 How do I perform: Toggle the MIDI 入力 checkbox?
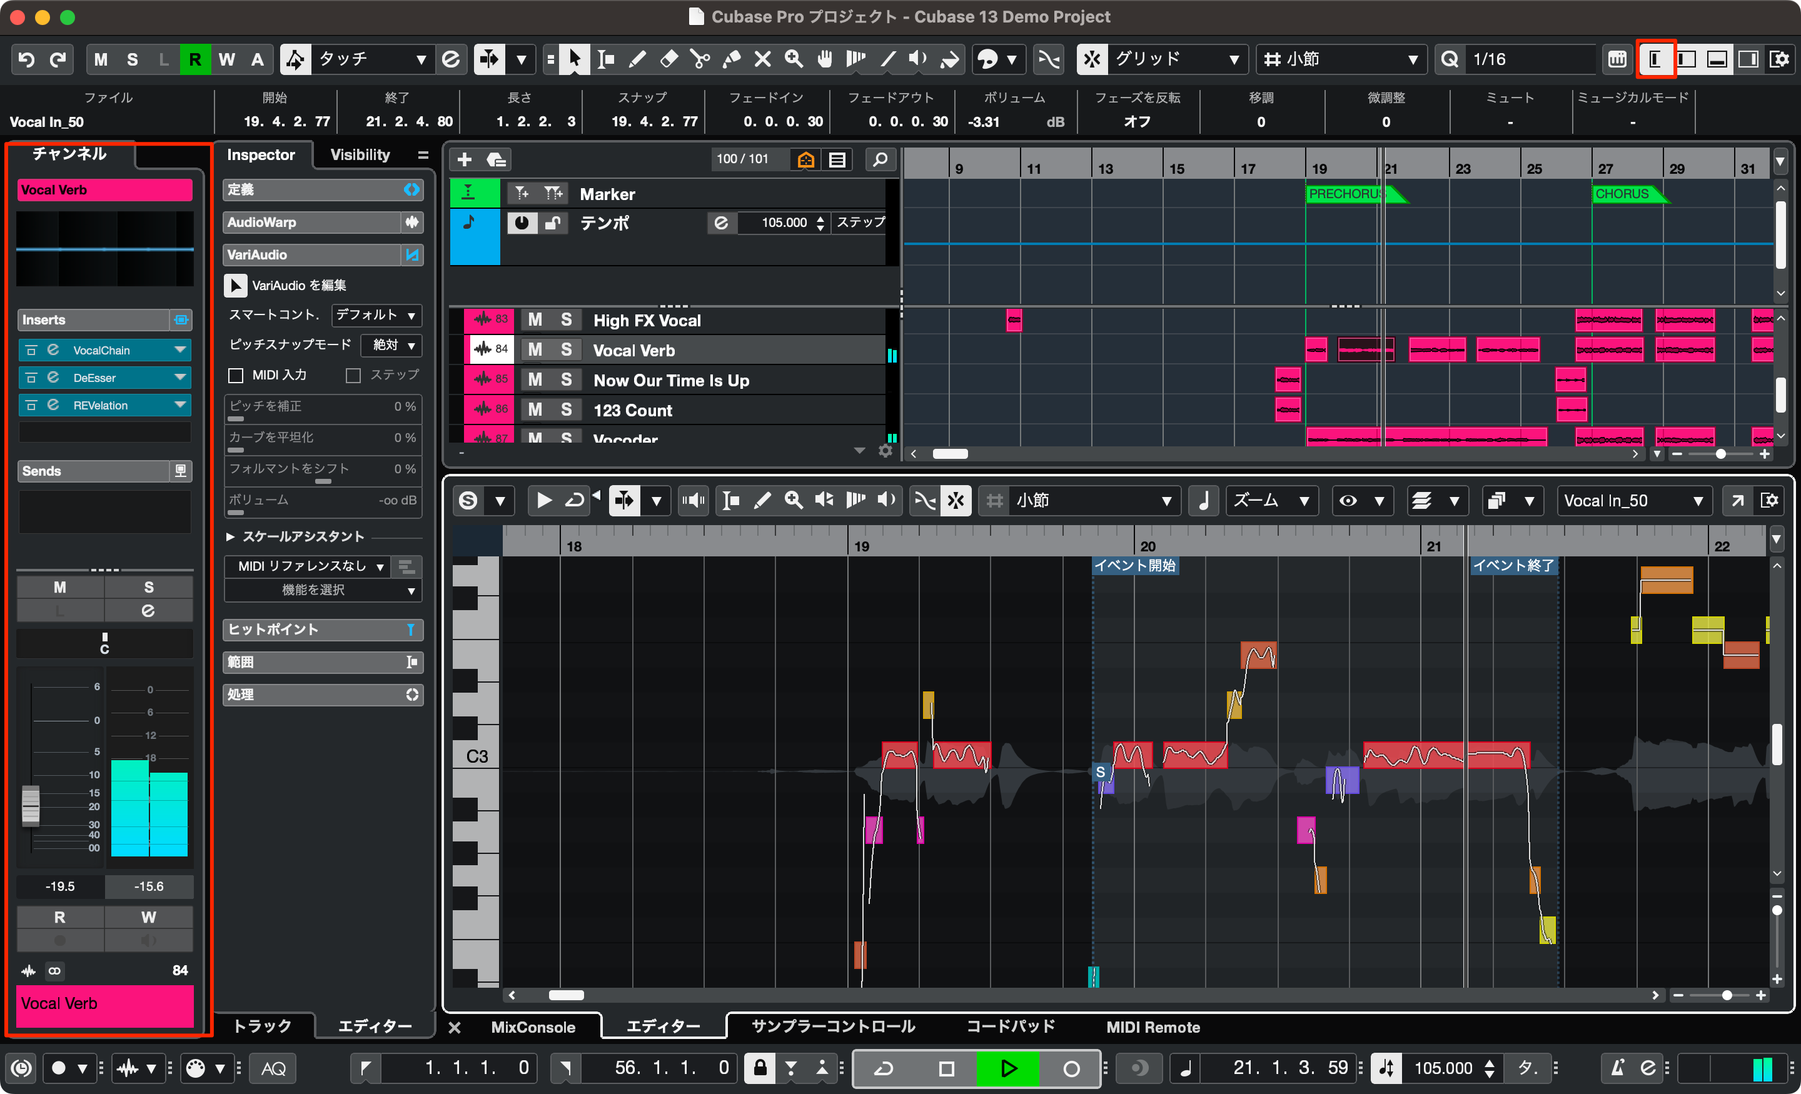pos(235,375)
